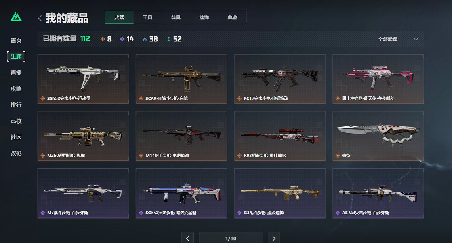This screenshot has height=243, width=452.
Task: Select the 排行 sidebar item
Action: click(x=16, y=105)
